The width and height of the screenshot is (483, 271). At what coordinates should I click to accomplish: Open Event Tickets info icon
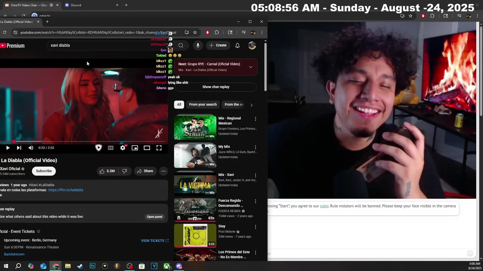[x=38, y=231]
